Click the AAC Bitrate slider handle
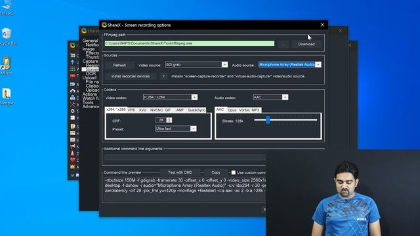The width and height of the screenshot is (420, 236). pos(268,120)
